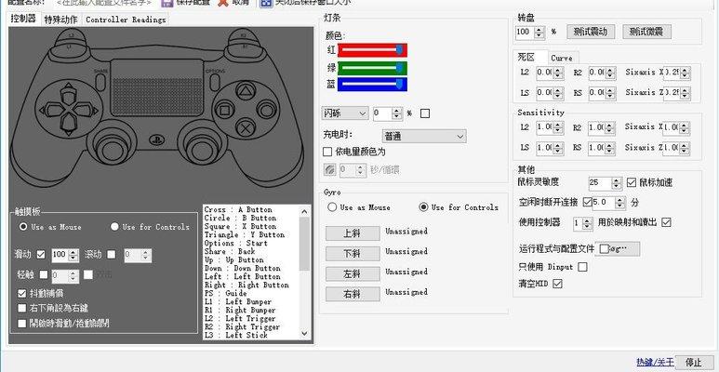Image resolution: width=719 pixels, height=372 pixels.
Task: Click the floppy disk save profile icon
Action: [x=167, y=2]
